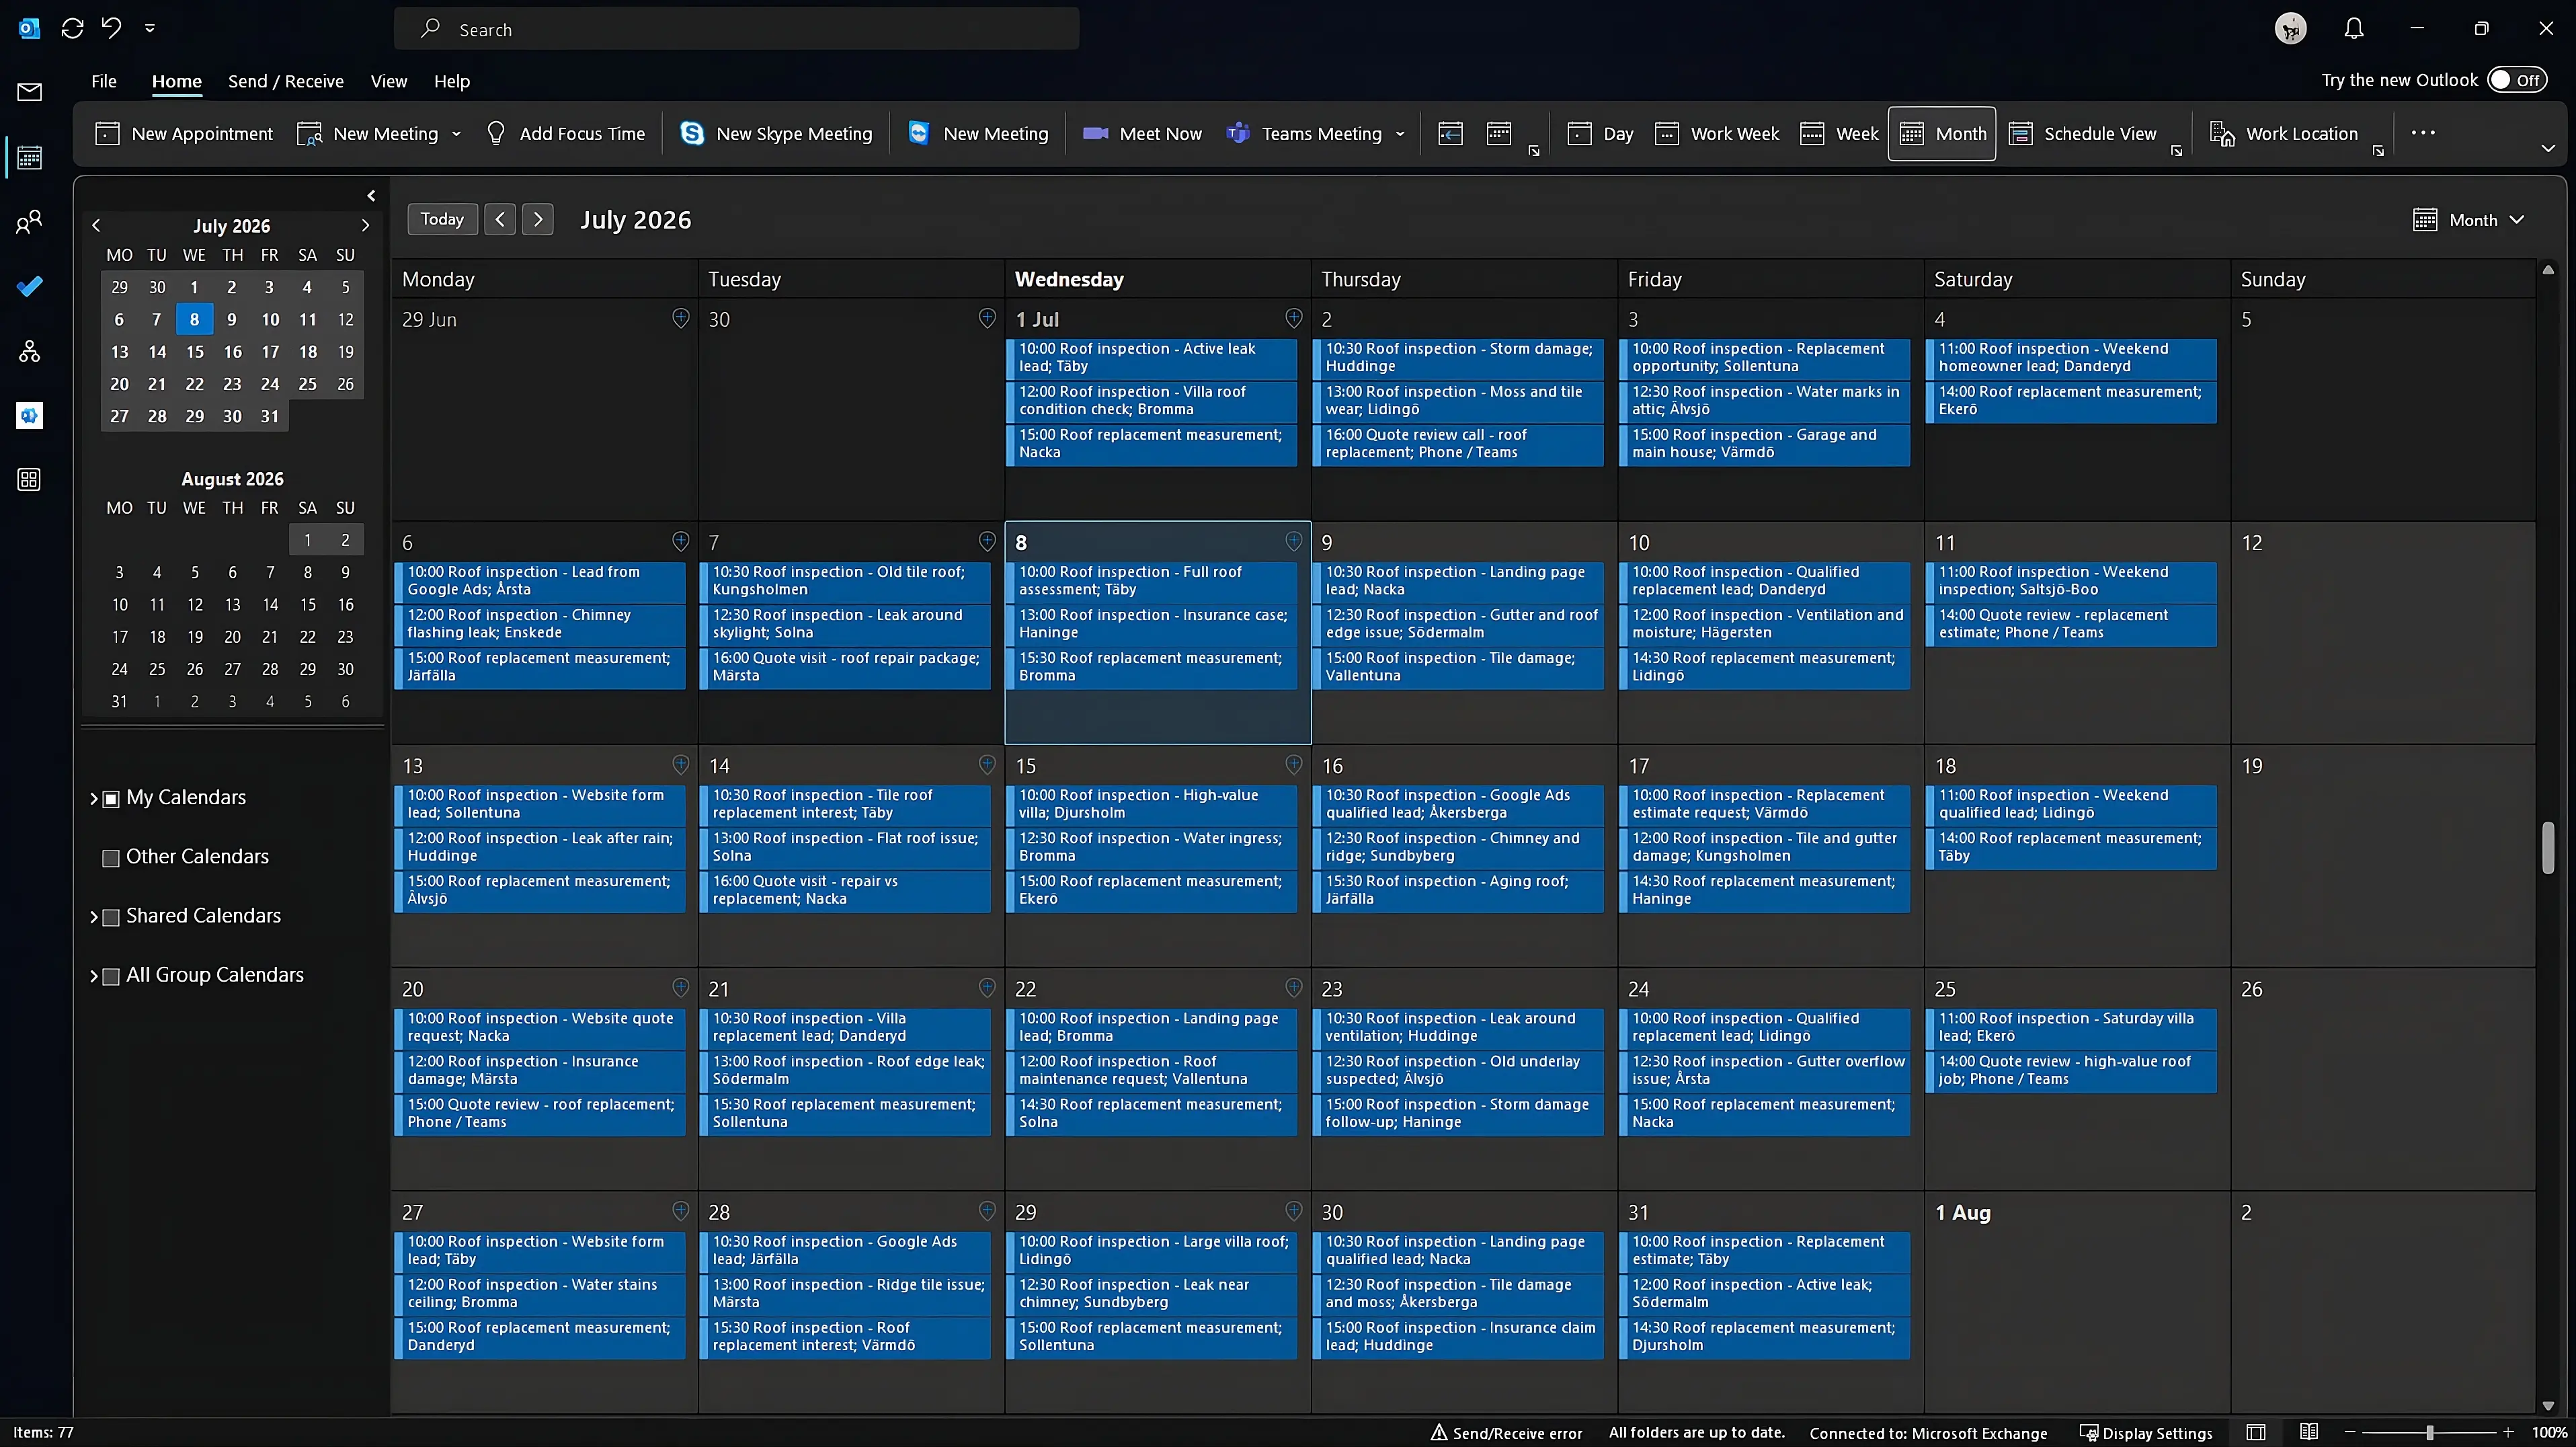The height and width of the screenshot is (1447, 2576).
Task: Open the More Apps grid icon in sidebar
Action: (29, 480)
